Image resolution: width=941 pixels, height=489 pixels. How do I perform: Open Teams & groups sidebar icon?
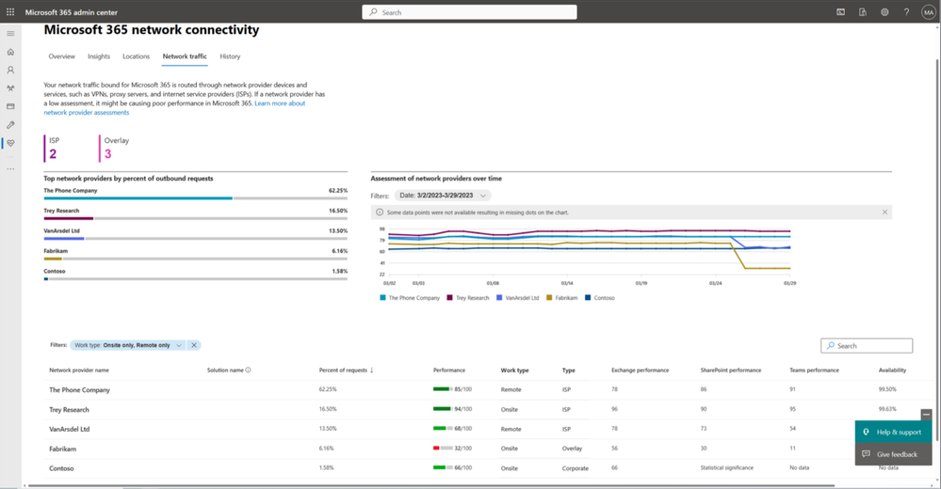pyautogui.click(x=10, y=88)
